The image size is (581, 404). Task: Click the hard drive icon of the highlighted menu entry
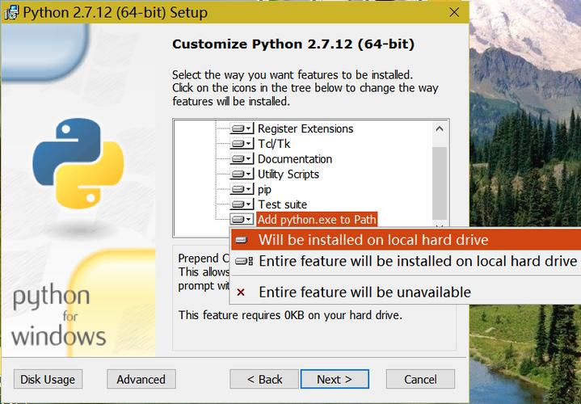(x=242, y=240)
